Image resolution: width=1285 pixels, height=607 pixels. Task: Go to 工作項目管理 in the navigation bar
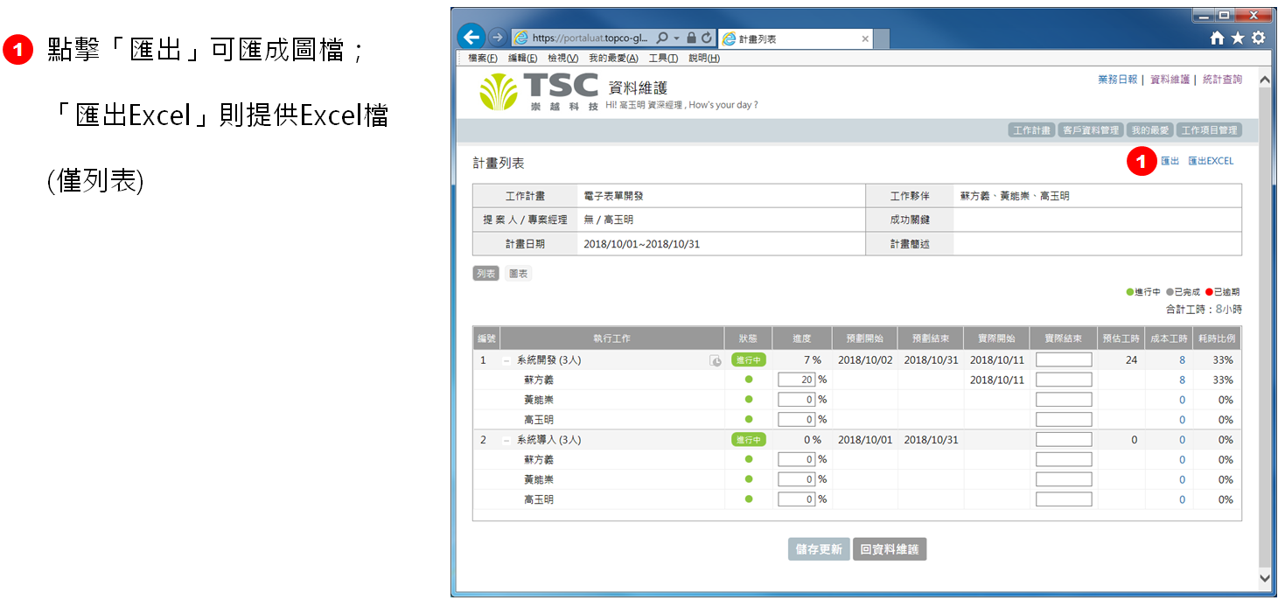click(1209, 130)
